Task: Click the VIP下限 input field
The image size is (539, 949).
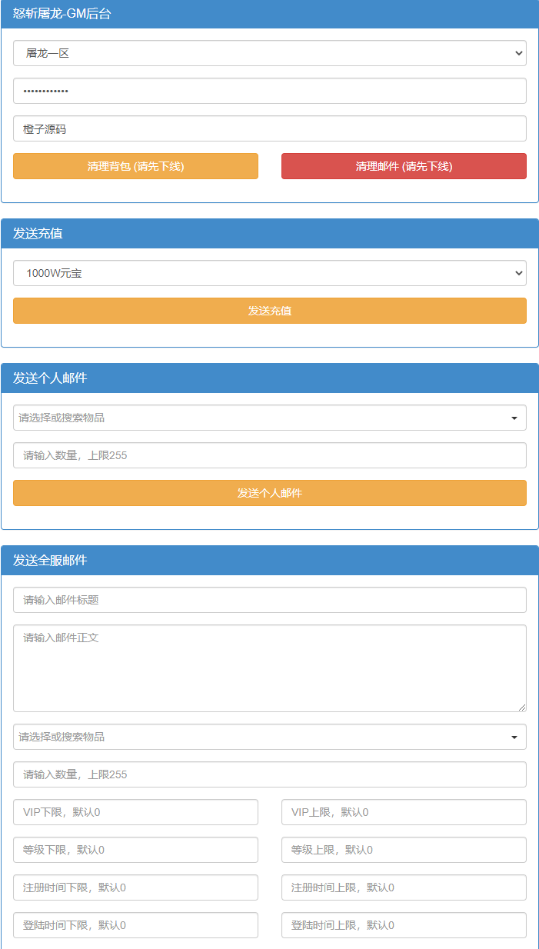Action: point(135,812)
